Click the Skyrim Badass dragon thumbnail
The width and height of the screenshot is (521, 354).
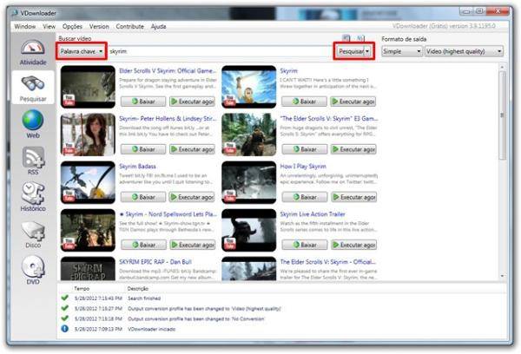[88, 182]
